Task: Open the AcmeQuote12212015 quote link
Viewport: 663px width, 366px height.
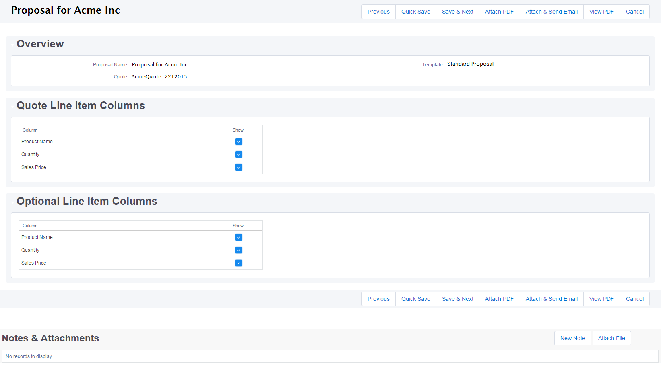Action: pos(159,77)
